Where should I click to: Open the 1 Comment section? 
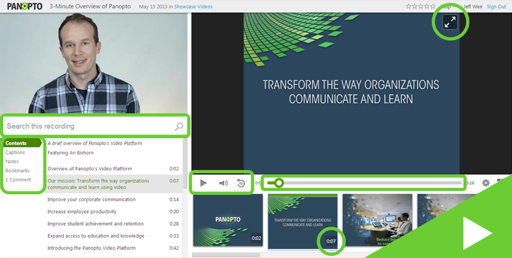tap(18, 180)
